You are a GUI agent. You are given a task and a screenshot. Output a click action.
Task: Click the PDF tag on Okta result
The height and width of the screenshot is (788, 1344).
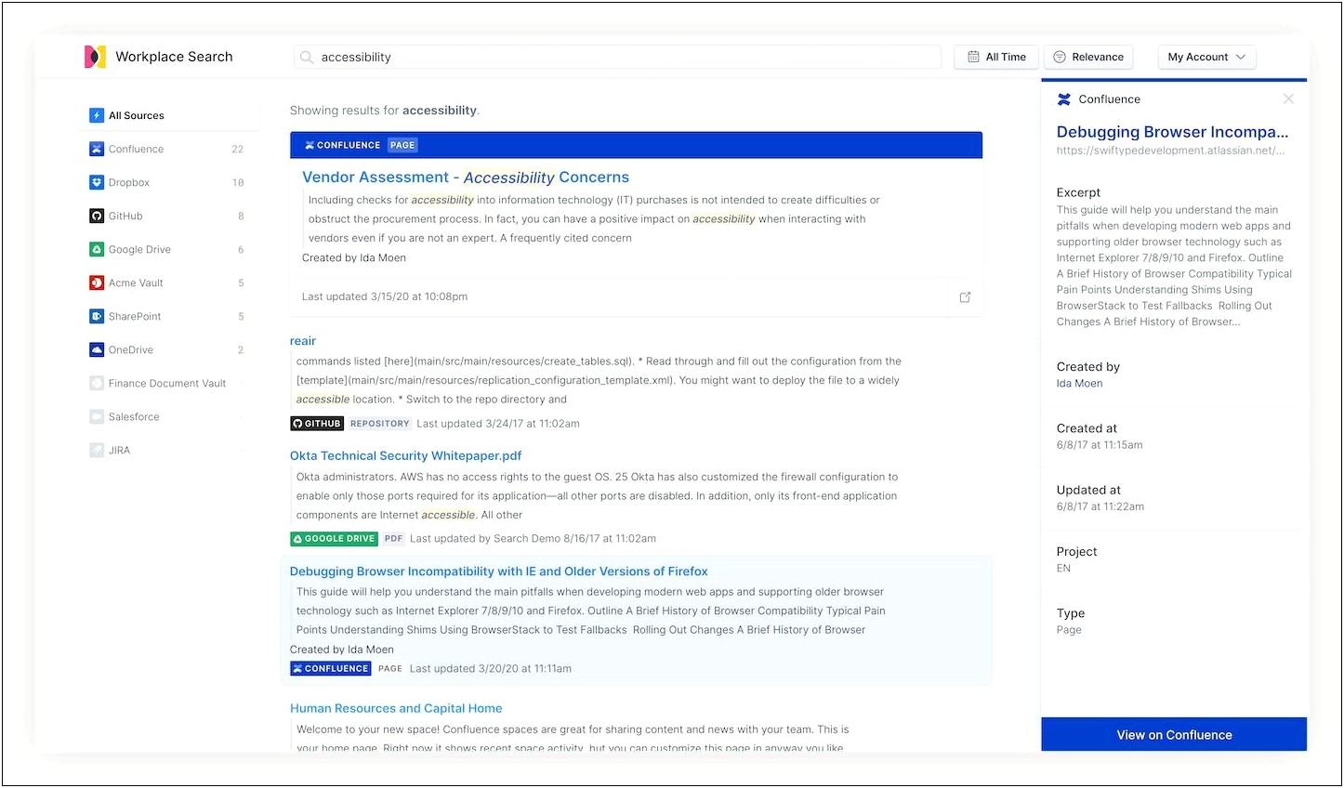[394, 539]
